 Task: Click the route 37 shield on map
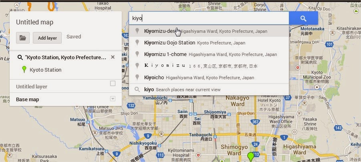coord(288,98)
